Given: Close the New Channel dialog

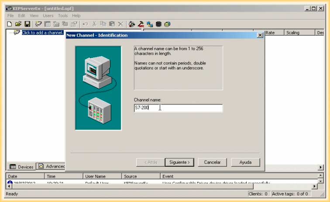Looking at the screenshot, I should [260, 35].
